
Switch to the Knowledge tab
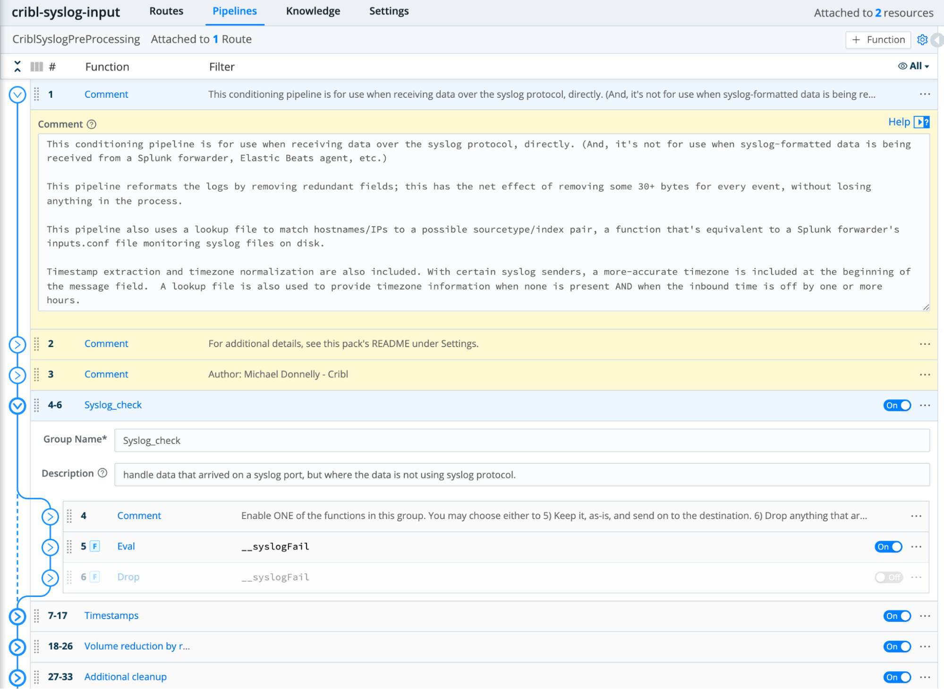pos(313,11)
